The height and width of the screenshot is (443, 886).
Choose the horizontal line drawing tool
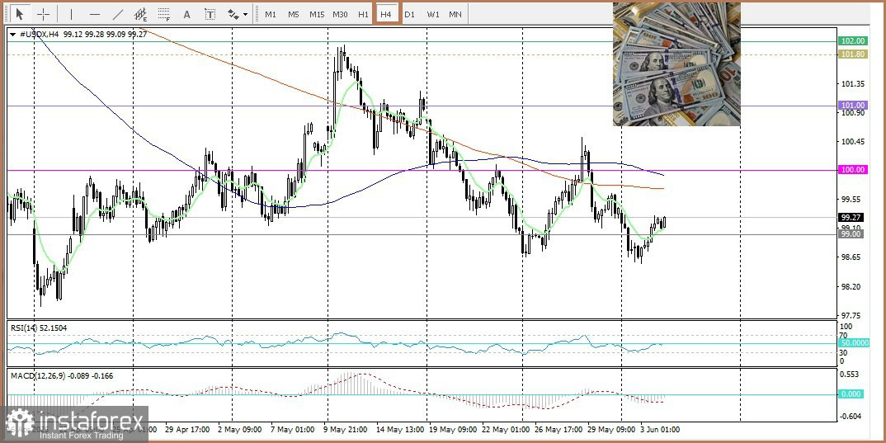coord(95,14)
